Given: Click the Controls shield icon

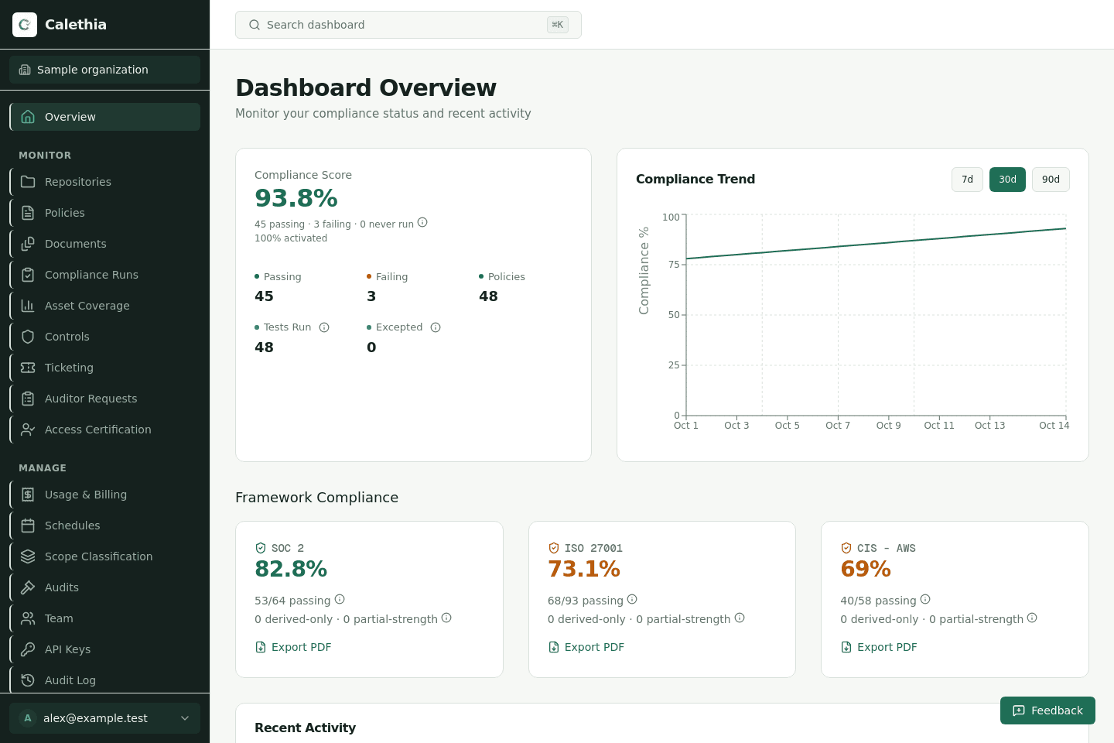Looking at the screenshot, I should [28, 337].
